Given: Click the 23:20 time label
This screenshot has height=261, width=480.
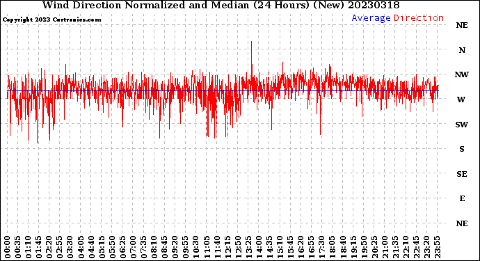Looking at the screenshot, I should (426, 247).
